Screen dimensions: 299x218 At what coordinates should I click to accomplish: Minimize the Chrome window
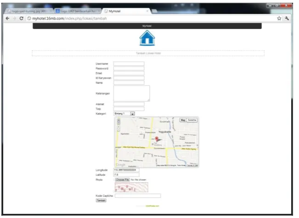[x=270, y=6]
